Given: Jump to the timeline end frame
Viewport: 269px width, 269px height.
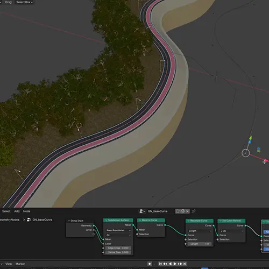Looking at the screenshot, I should (x=185, y=264).
